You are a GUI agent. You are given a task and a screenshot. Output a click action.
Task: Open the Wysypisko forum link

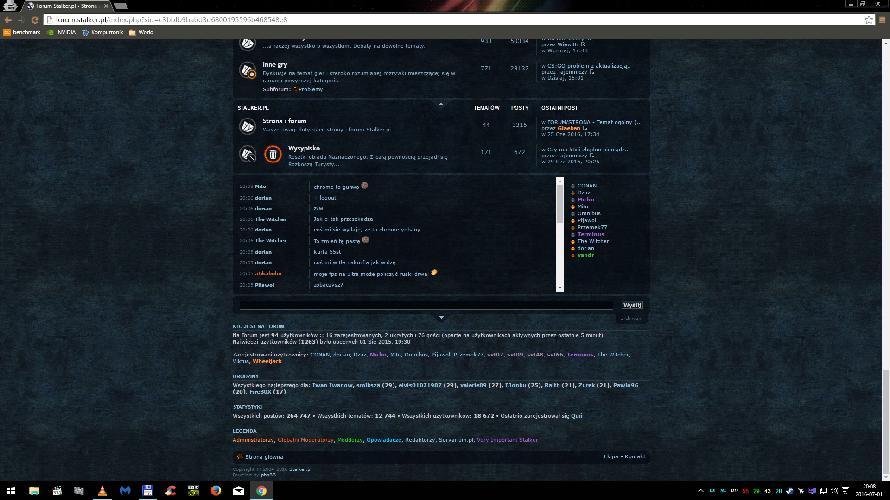pyautogui.click(x=304, y=148)
